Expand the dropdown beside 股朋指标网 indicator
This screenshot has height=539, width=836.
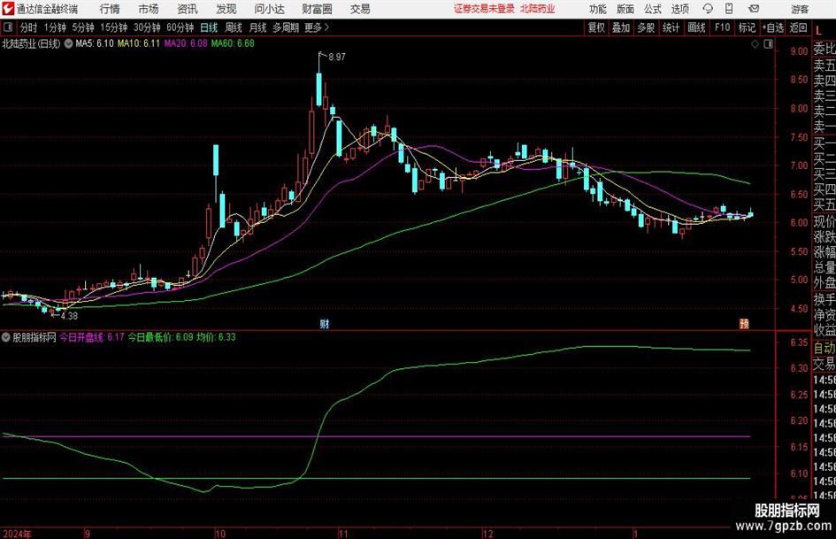(x=6, y=337)
